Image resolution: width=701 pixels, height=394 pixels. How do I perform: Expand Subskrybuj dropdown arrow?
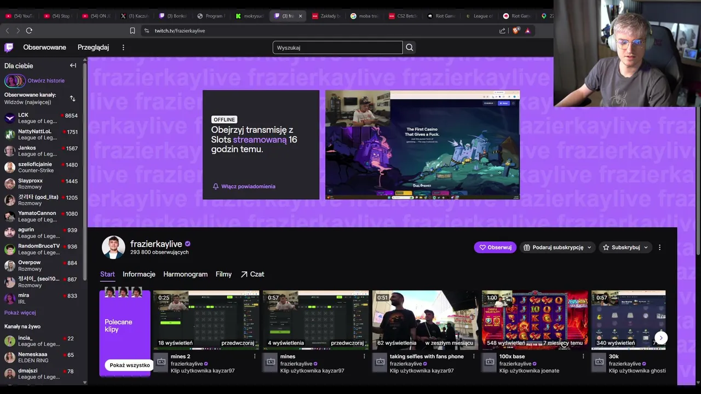(x=646, y=247)
